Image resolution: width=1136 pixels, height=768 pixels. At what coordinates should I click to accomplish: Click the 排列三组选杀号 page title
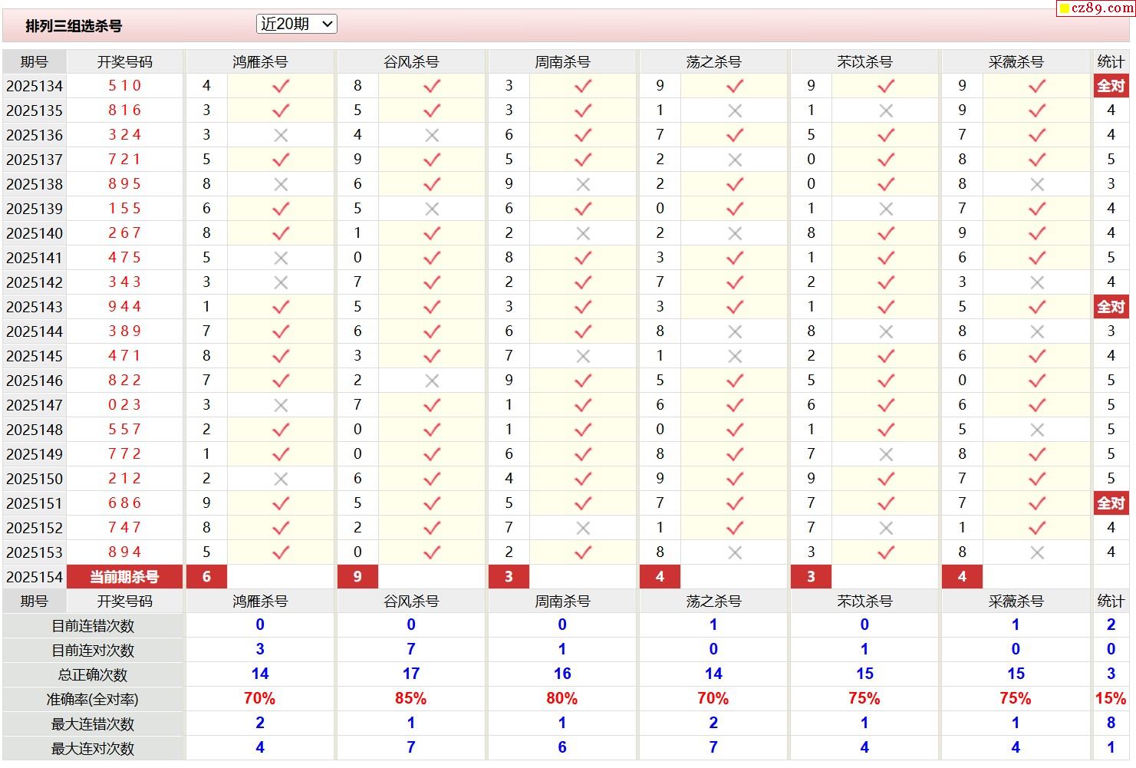coord(74,26)
